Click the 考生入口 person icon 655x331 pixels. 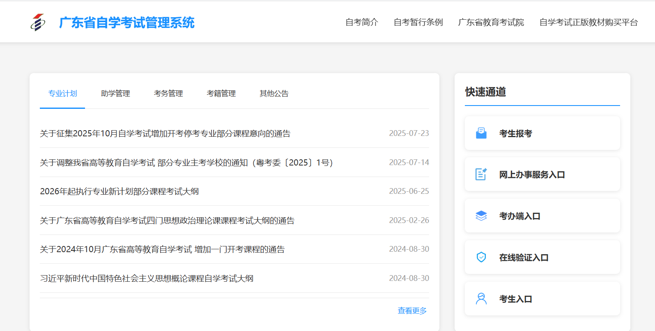click(481, 299)
